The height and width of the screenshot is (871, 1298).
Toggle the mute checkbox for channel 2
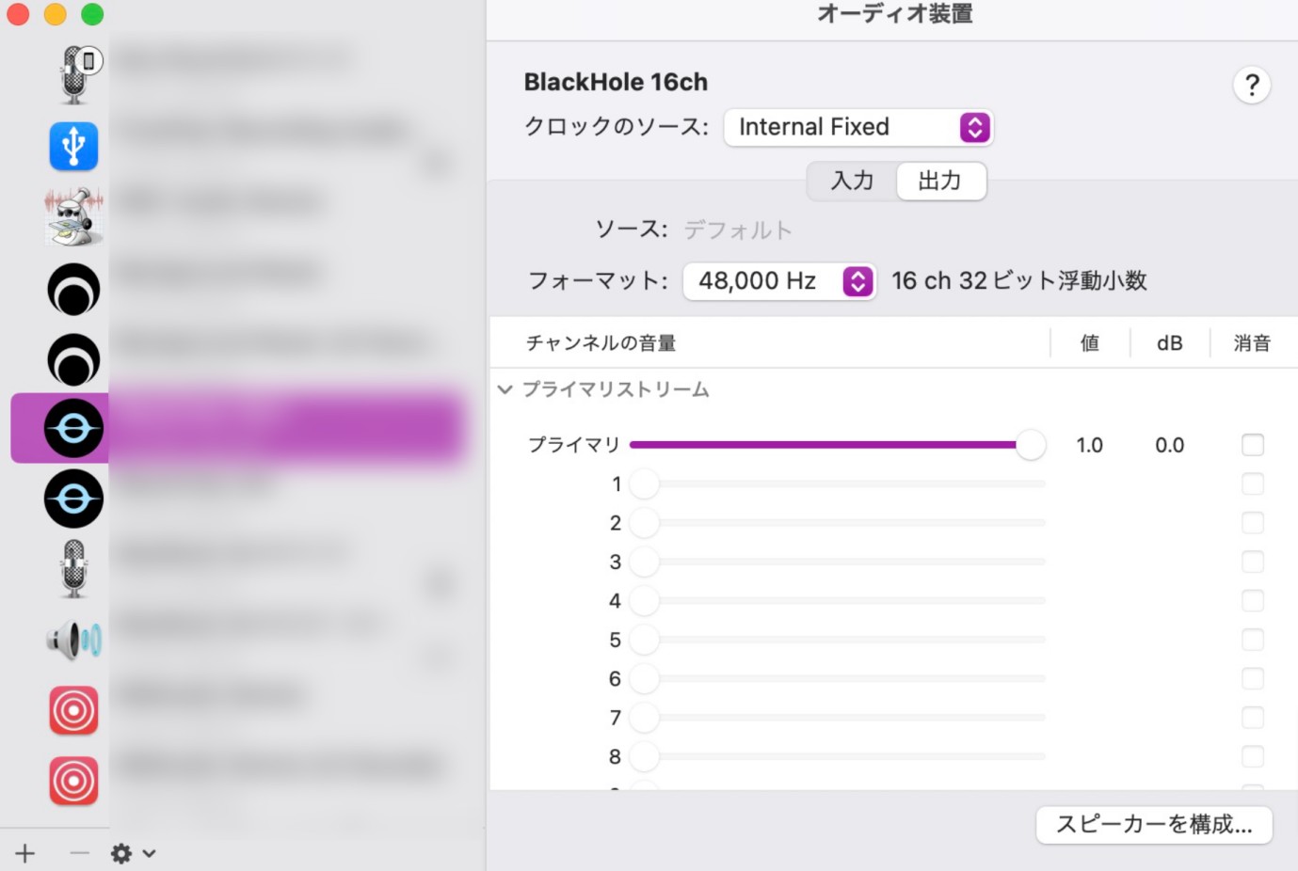[x=1253, y=523]
